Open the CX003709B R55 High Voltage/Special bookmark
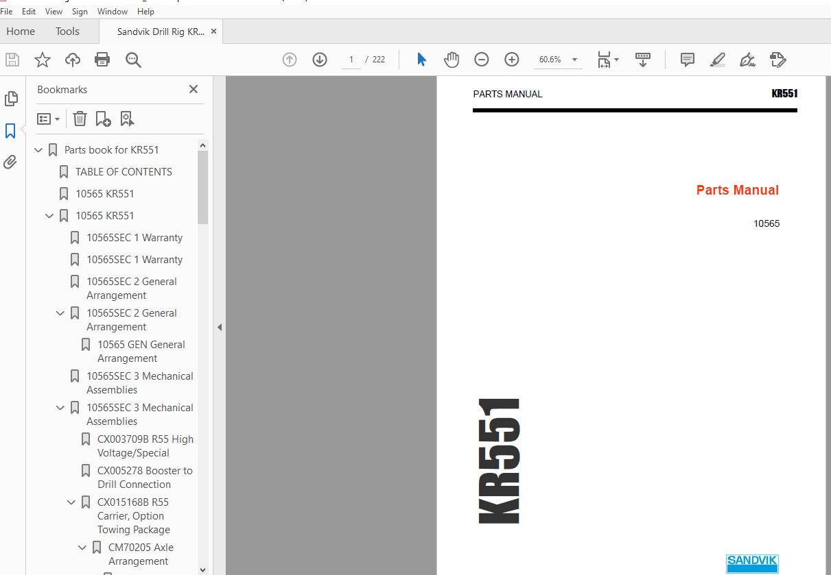831x575 pixels. click(x=145, y=446)
